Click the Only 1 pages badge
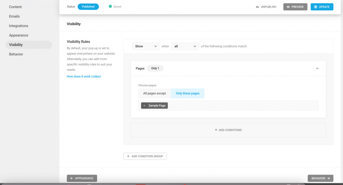 pos(155,68)
